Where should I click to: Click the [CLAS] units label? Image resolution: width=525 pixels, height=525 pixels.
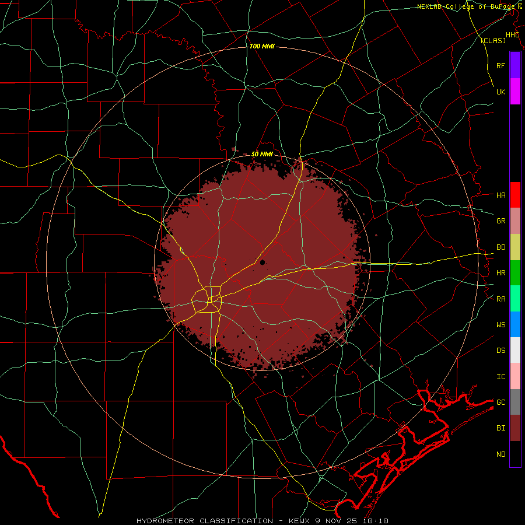[x=493, y=40]
